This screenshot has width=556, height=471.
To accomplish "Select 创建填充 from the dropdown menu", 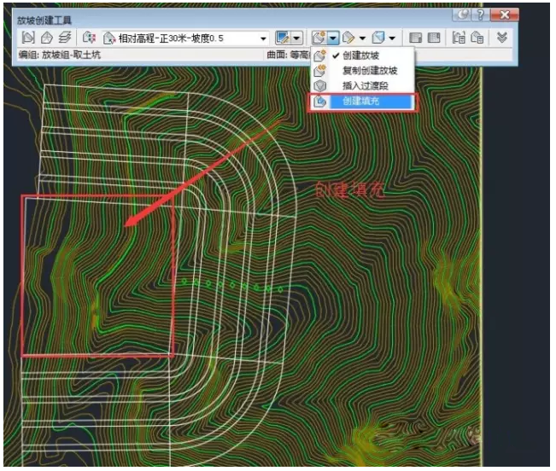I will (x=363, y=102).
